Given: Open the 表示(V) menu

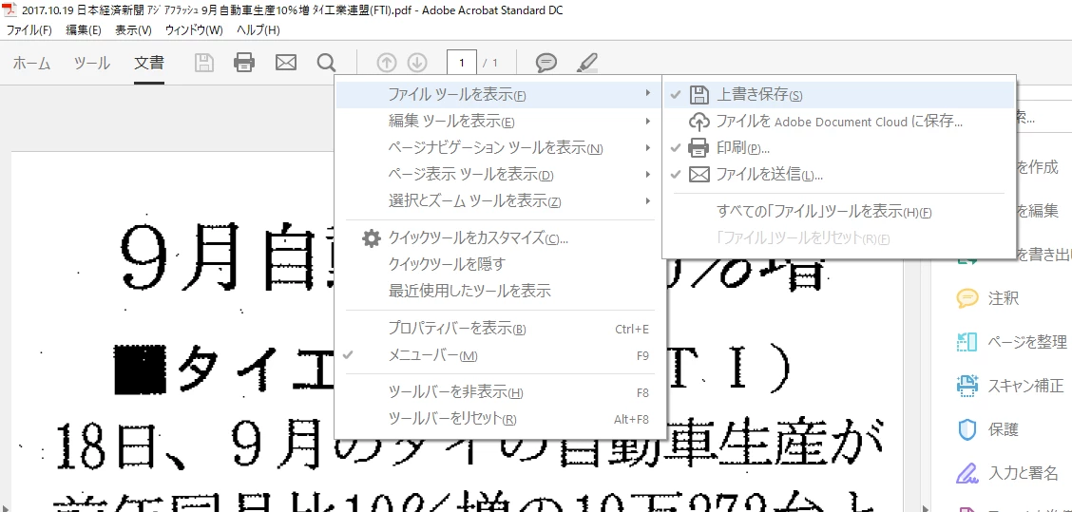Looking at the screenshot, I should pyautogui.click(x=133, y=30).
